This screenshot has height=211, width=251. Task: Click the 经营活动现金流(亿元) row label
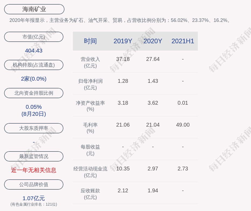pos(90,172)
